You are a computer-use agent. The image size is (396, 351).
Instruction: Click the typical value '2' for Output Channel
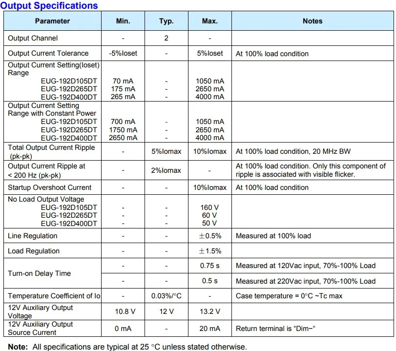click(166, 38)
